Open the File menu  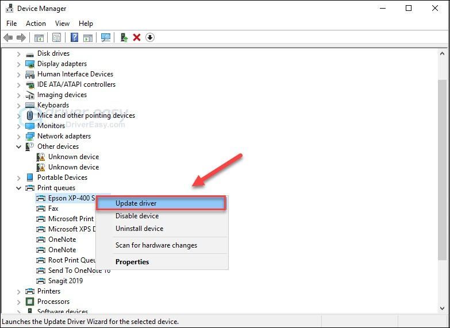pyautogui.click(x=11, y=23)
